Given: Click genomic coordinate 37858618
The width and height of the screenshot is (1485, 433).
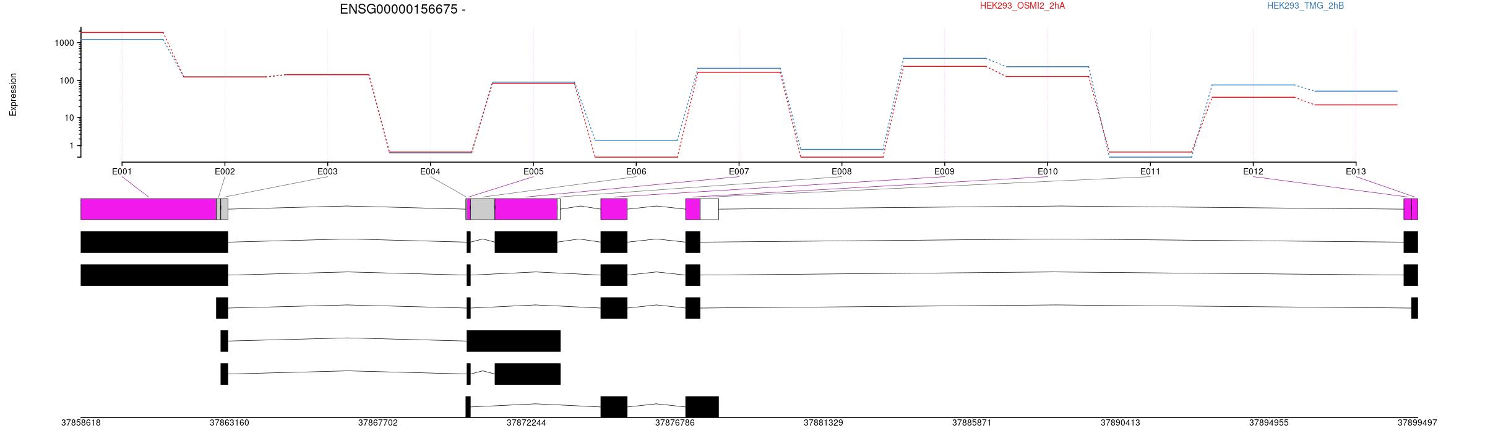Looking at the screenshot, I should (x=80, y=423).
